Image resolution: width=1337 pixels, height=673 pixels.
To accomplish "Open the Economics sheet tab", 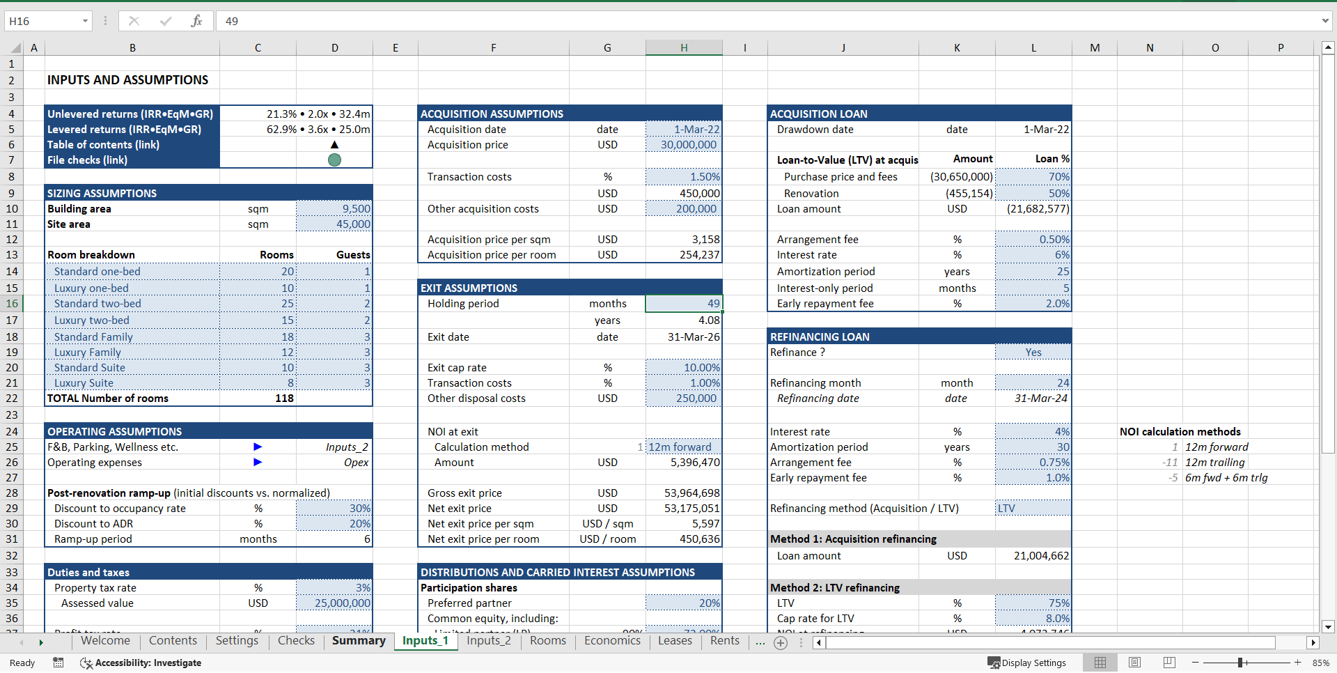I will [612, 641].
